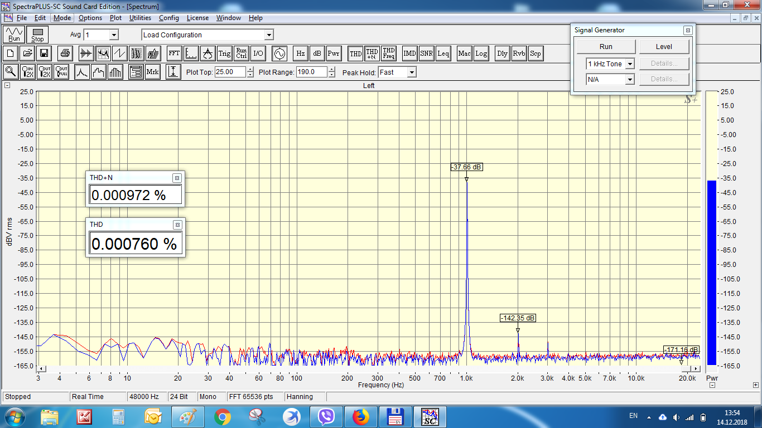Click the Zoom In 2X magnifier icon
The height and width of the screenshot is (428, 762).
27,72
